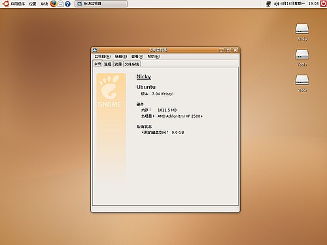Maximize the System Monitor window
The width and height of the screenshot is (327, 245).
(228, 50)
